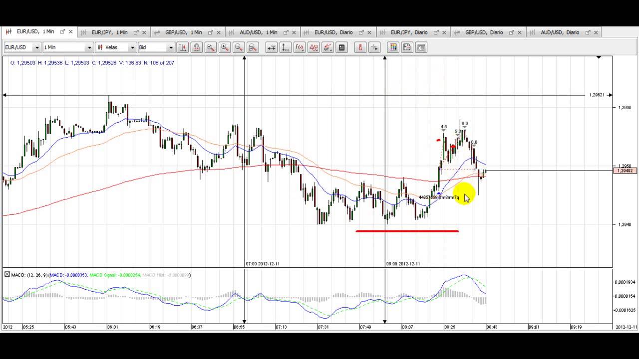Click the save chart template icon
Image resolution: width=639 pixels, height=359 pixels.
coord(407,47)
